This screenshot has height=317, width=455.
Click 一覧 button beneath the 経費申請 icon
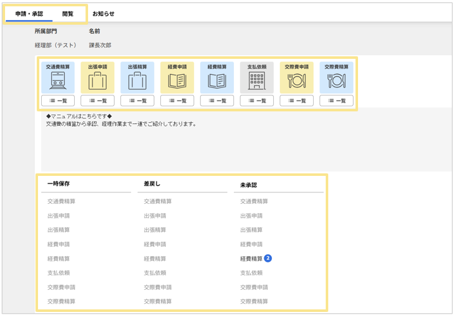(177, 101)
